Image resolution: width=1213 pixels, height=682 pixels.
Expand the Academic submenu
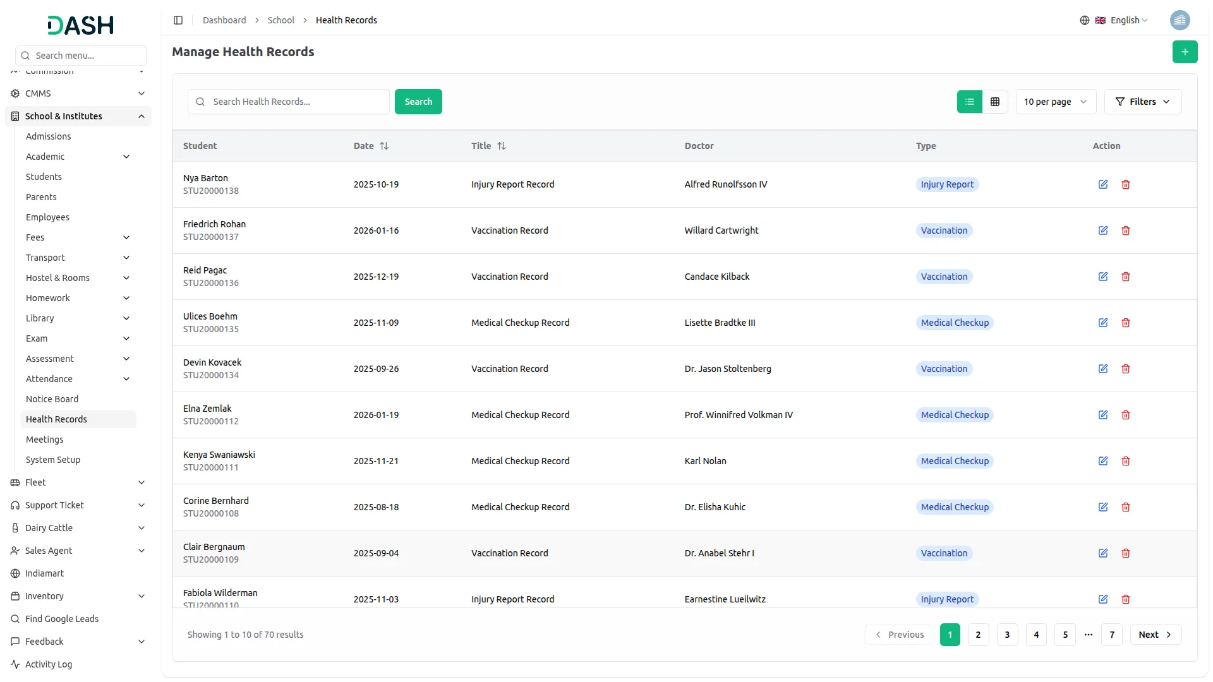tap(126, 157)
